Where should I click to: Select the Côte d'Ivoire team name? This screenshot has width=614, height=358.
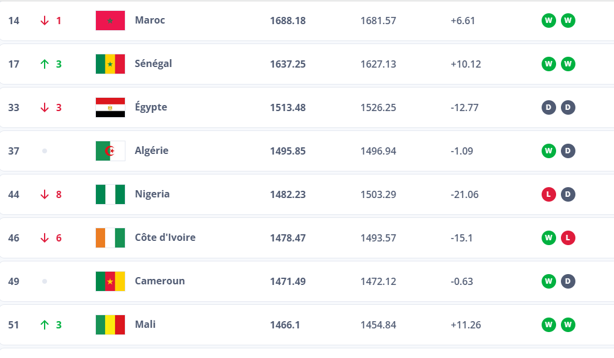[165, 237]
